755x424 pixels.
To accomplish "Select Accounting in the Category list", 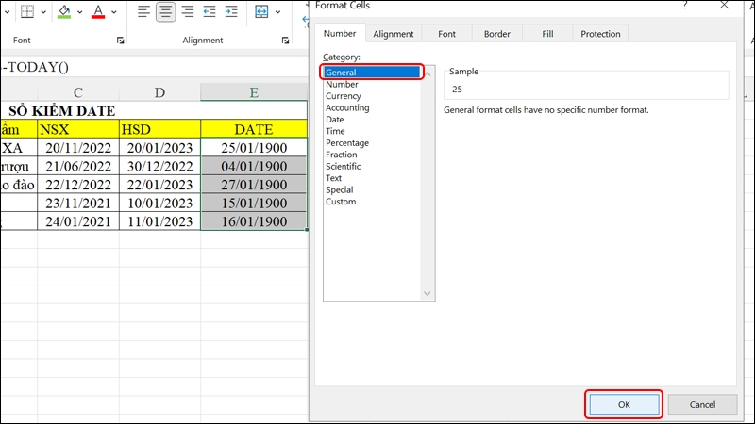I will click(x=372, y=107).
